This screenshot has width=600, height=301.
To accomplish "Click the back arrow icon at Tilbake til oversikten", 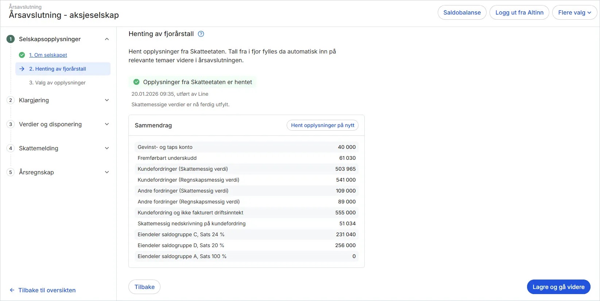I will click(12, 290).
